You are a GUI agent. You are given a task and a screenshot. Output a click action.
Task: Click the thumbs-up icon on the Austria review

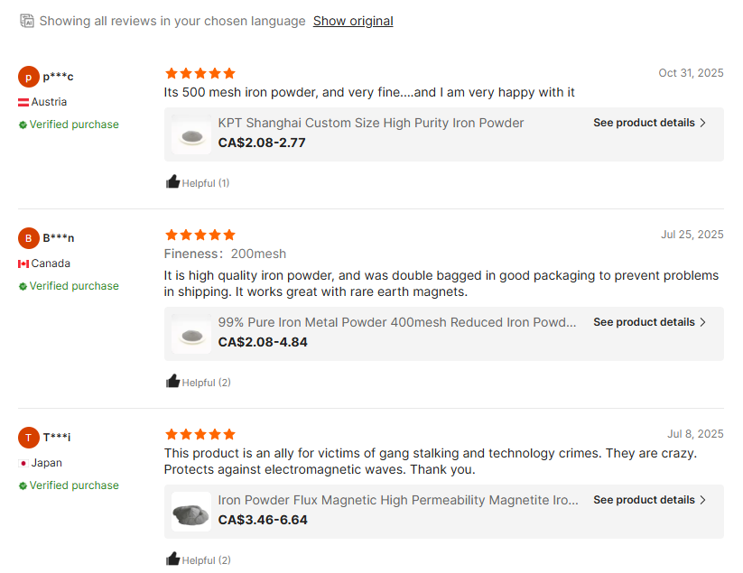[x=173, y=182]
